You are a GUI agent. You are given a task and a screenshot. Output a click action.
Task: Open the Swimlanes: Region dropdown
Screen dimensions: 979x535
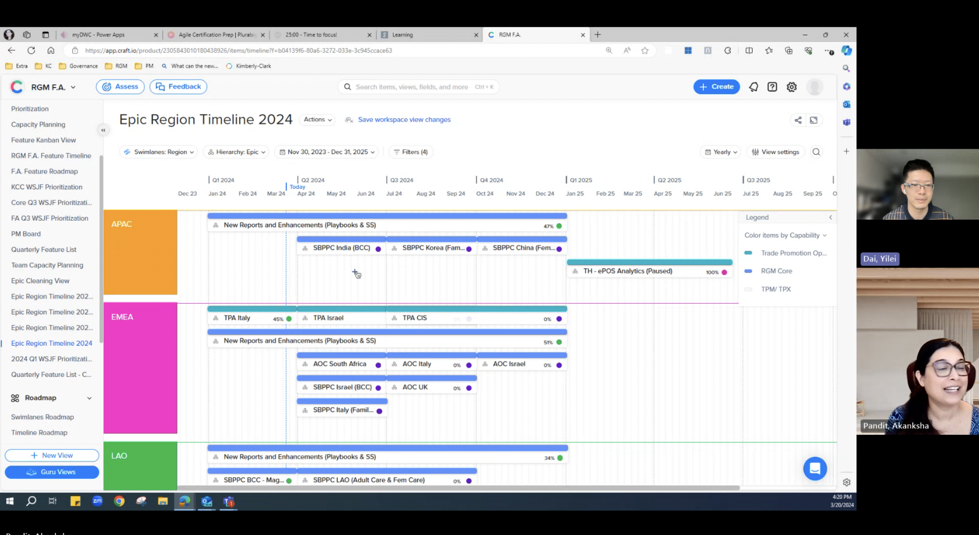(158, 152)
